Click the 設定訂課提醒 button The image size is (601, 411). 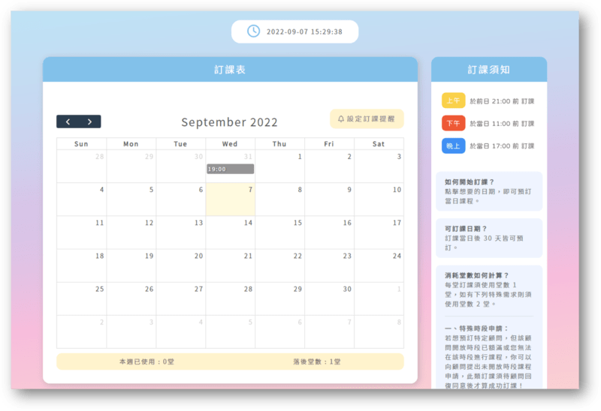pyautogui.click(x=367, y=119)
